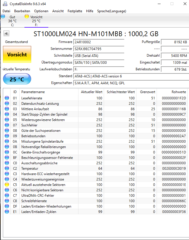Viewport: 189px width, 240px height.
Task: Click the Puffergröße value 8192 KB
Action: click(x=175, y=42)
